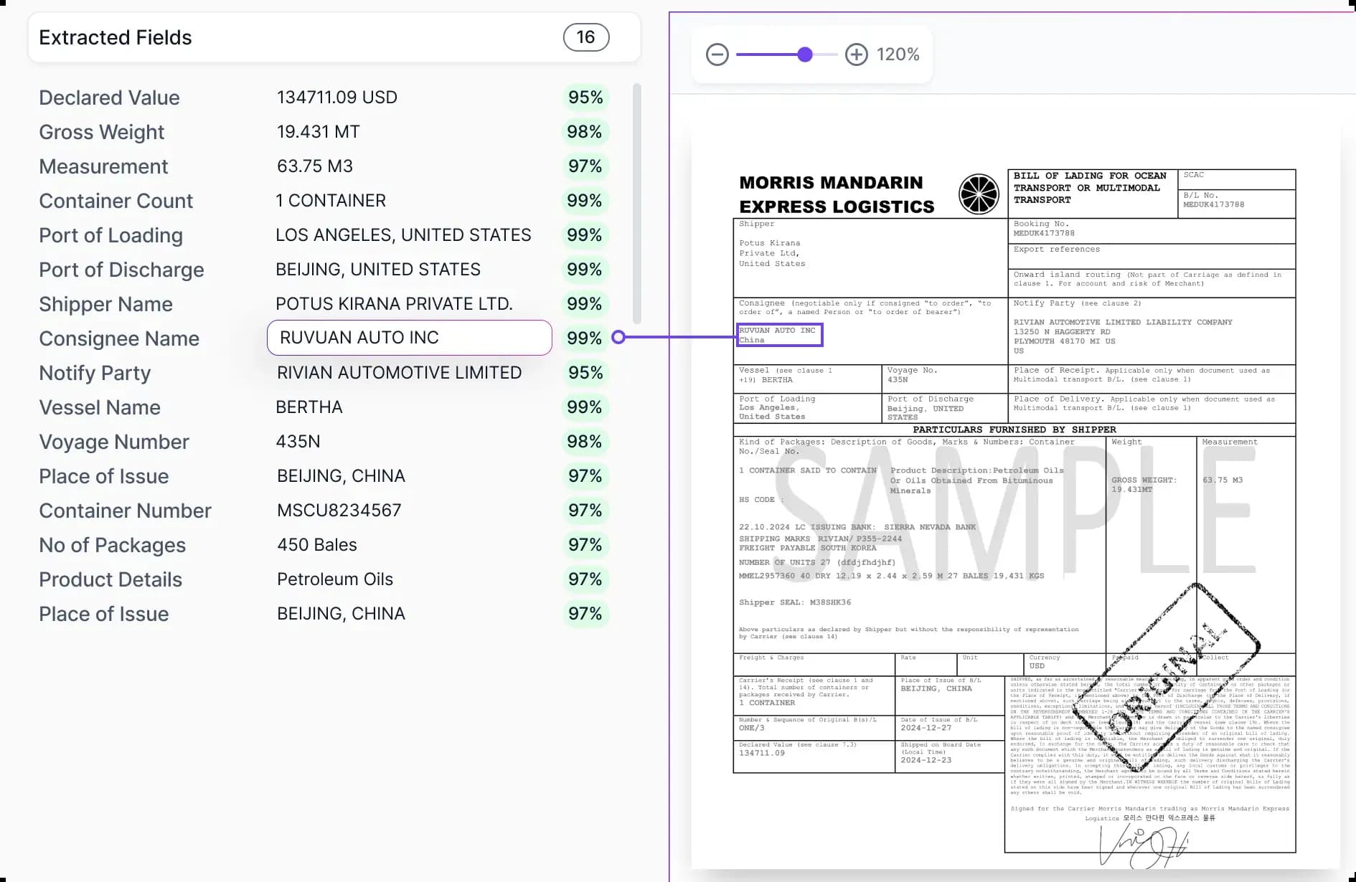The width and height of the screenshot is (1356, 882).
Task: Edit the Consignee Name input field
Action: tap(409, 338)
